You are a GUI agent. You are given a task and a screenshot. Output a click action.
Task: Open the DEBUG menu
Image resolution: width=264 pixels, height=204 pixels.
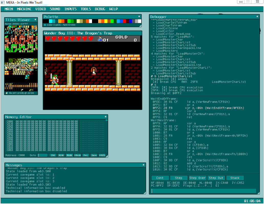coord(100,9)
